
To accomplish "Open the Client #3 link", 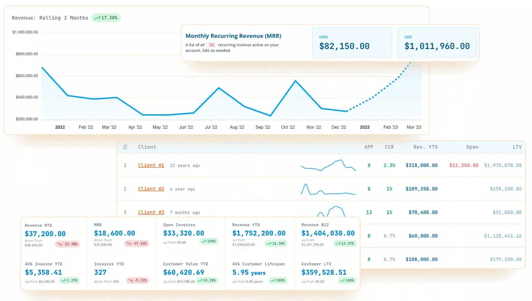I will click(151, 212).
